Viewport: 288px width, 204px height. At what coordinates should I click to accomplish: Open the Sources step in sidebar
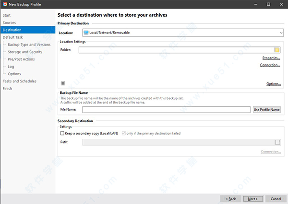pyautogui.click(x=10, y=23)
